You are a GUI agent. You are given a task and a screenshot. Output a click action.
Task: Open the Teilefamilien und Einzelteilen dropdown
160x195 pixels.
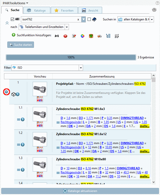[67, 27]
